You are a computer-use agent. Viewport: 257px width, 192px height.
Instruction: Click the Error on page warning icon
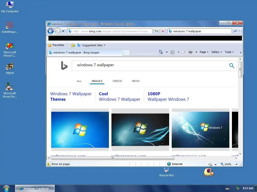click(x=49, y=164)
